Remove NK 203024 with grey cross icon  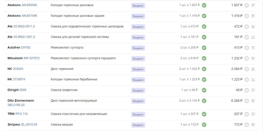pos(247,69)
